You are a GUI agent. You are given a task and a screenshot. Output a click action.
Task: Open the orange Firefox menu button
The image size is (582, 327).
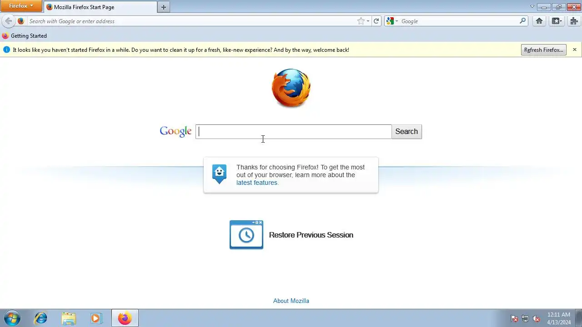tap(21, 6)
